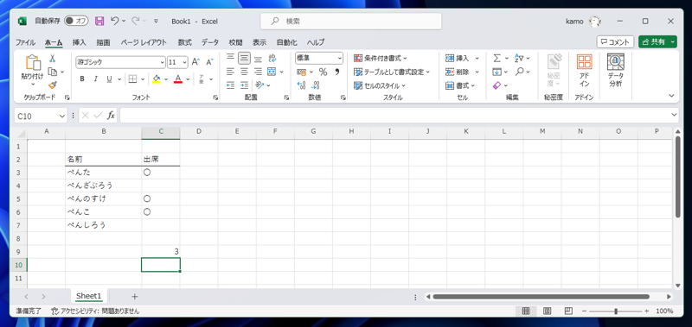The width and height of the screenshot is (692, 327).
Task: Open テーブルとして書式設定 dropdown
Action: point(392,72)
